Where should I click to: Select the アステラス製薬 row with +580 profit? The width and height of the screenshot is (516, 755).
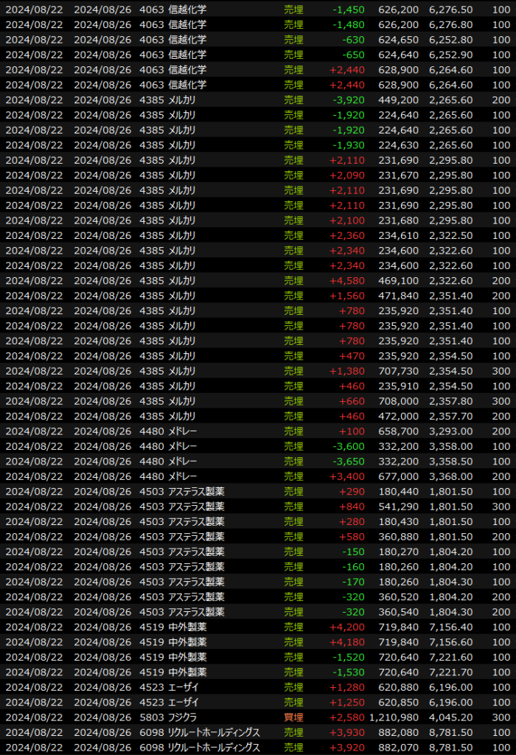pos(258,536)
